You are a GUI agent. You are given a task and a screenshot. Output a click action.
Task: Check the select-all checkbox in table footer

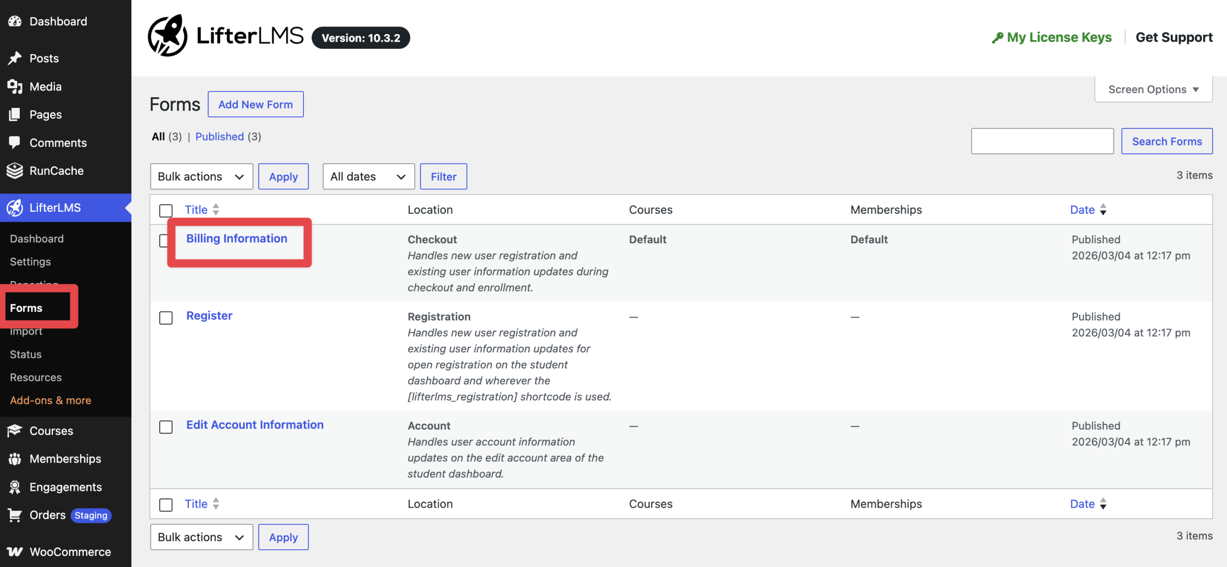pos(166,504)
